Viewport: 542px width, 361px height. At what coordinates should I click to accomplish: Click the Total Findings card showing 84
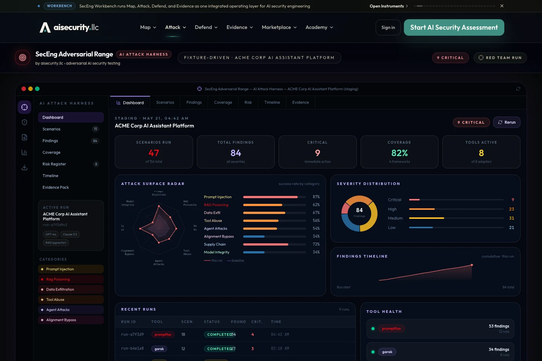236,152
